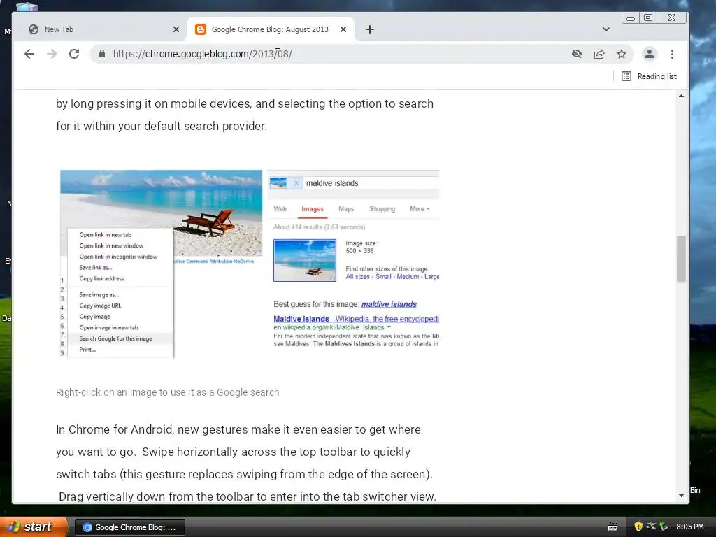The height and width of the screenshot is (537, 716).
Task: Open a new tab with the plus button
Action: tap(370, 29)
